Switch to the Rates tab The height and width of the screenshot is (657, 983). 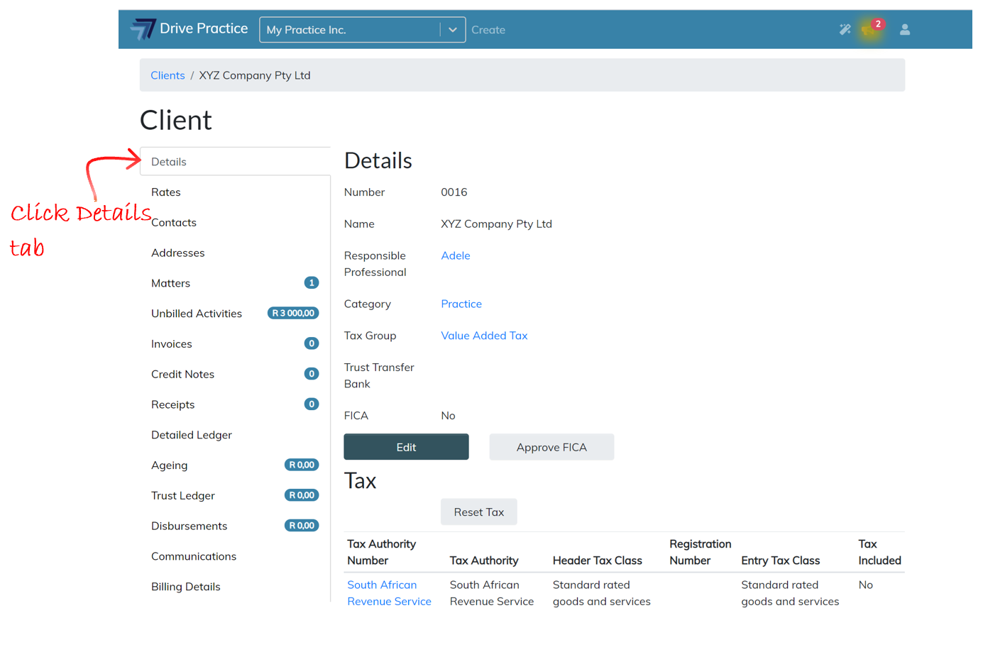coord(166,192)
